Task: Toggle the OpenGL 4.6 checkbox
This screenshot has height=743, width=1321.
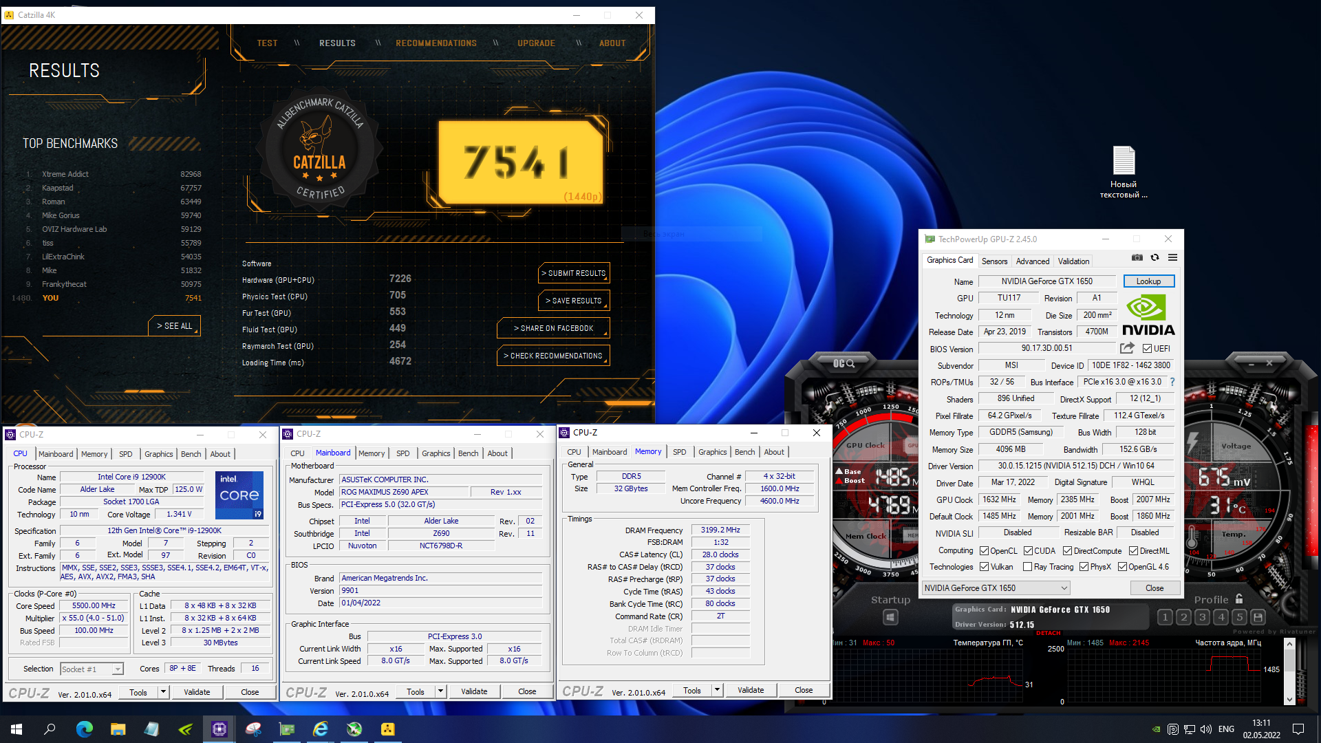Action: [1122, 567]
